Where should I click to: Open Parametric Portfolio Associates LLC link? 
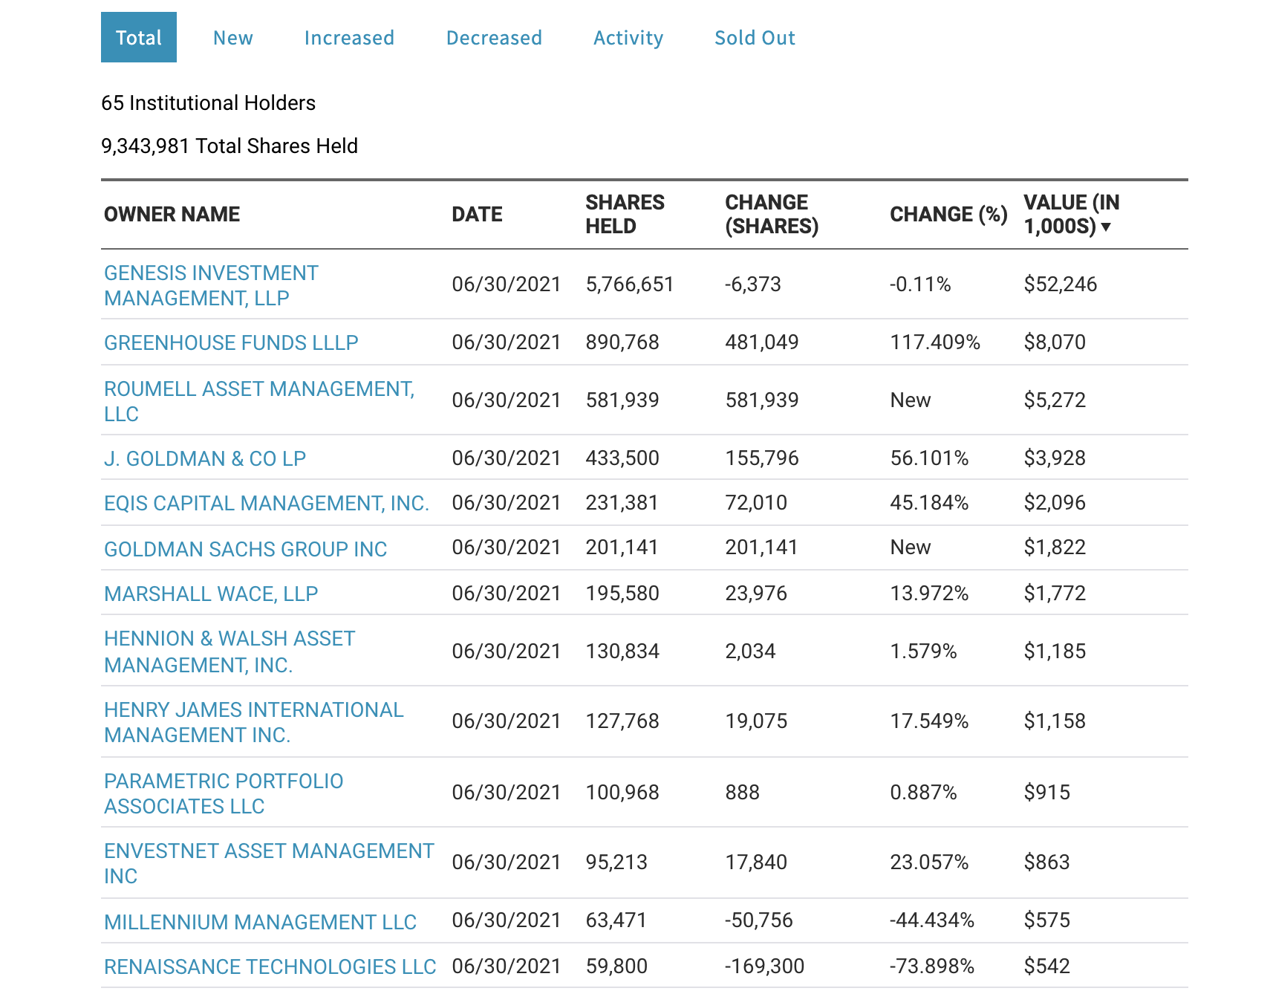tap(224, 793)
